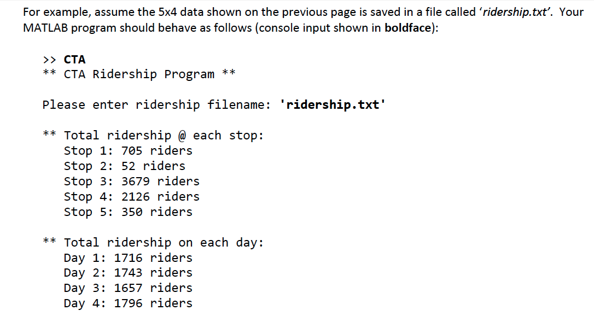
Task: Click the Stop 3: 3679 riders line
Action: tap(131, 182)
